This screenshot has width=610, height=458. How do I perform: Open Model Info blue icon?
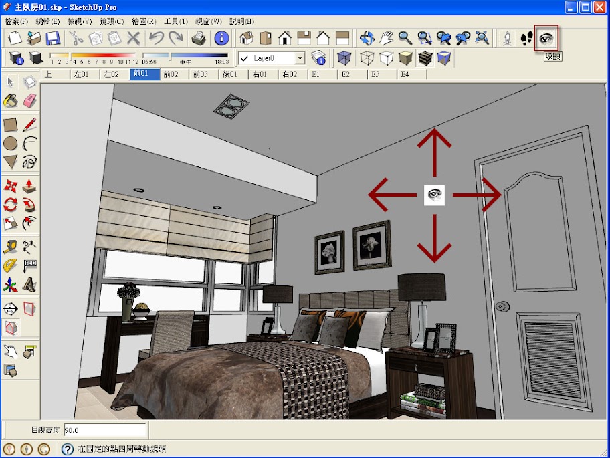(x=221, y=38)
